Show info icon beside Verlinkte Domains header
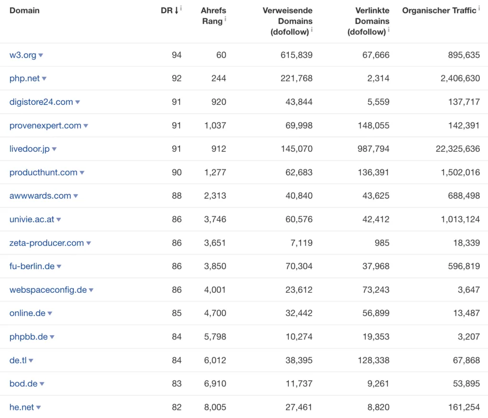Viewport: 488px width, 418px height. pos(388,30)
